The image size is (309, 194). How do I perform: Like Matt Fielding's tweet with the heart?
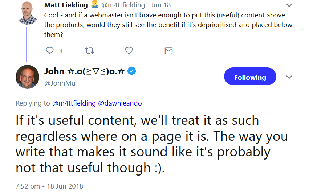129,51
